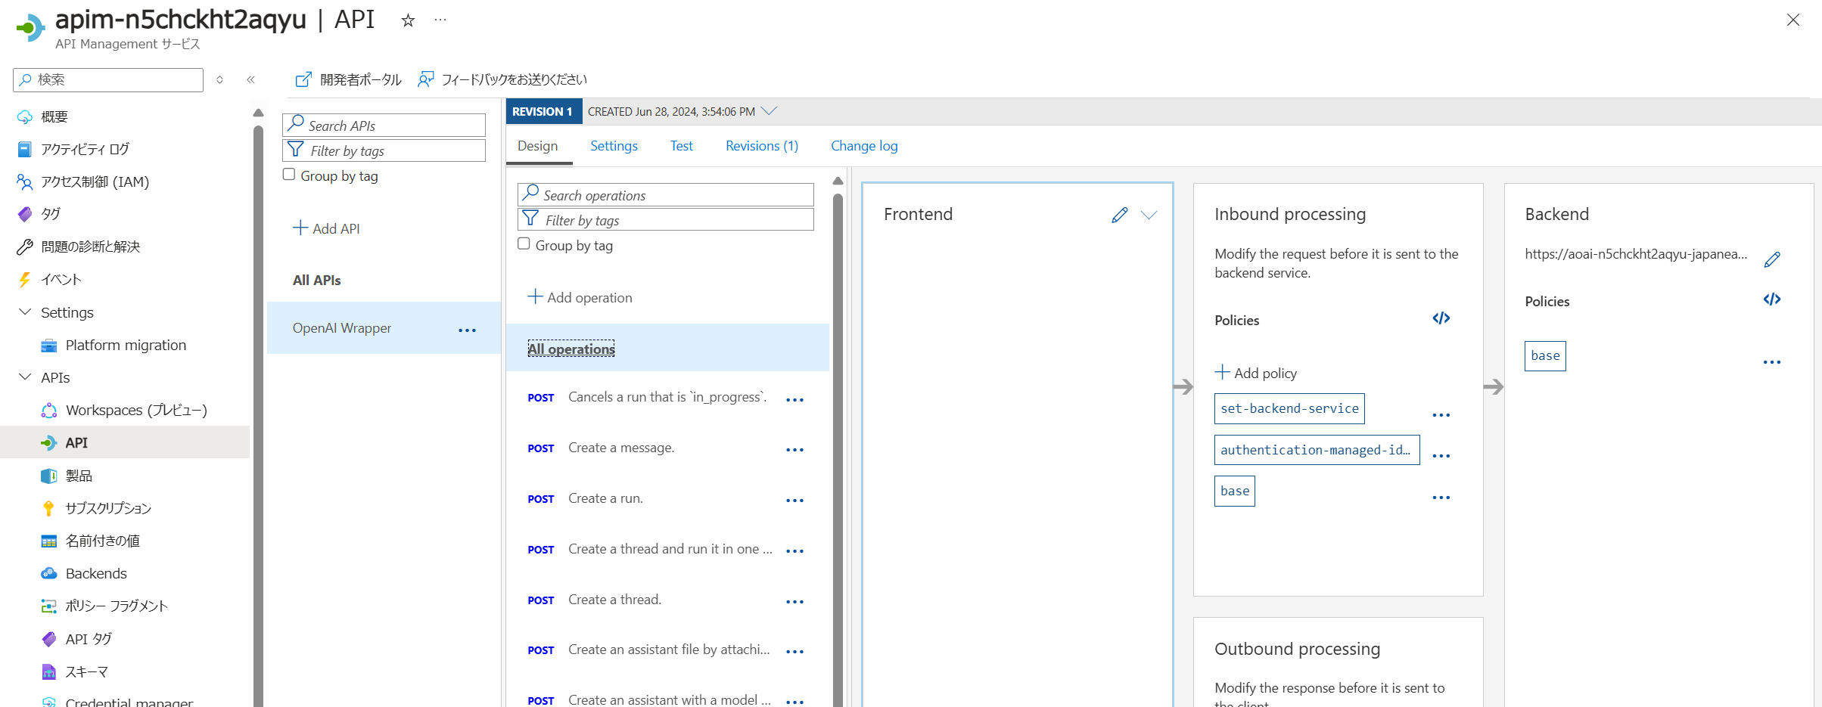Close the API Management blade
This screenshot has width=1822, height=707.
click(x=1792, y=20)
